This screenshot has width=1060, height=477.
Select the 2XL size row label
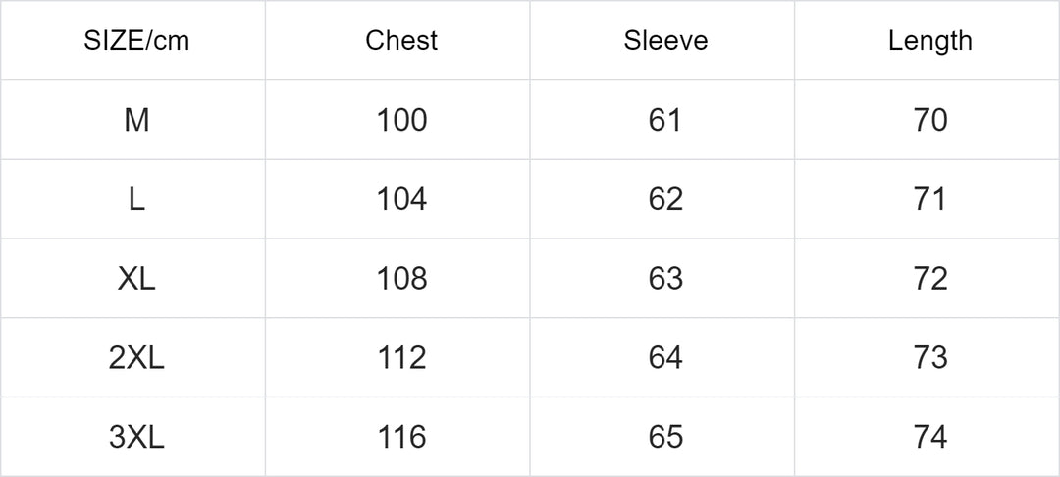(x=136, y=357)
